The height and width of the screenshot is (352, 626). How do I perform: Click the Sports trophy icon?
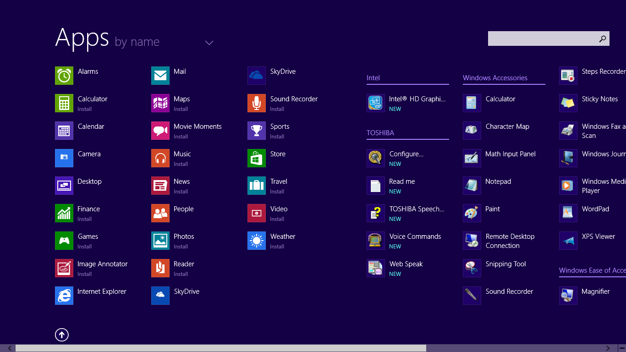(257, 131)
